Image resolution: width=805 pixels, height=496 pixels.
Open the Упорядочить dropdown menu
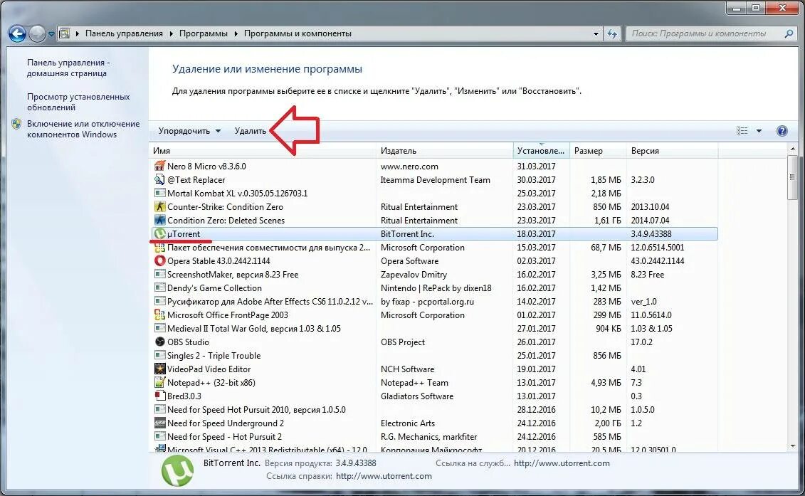(x=189, y=131)
